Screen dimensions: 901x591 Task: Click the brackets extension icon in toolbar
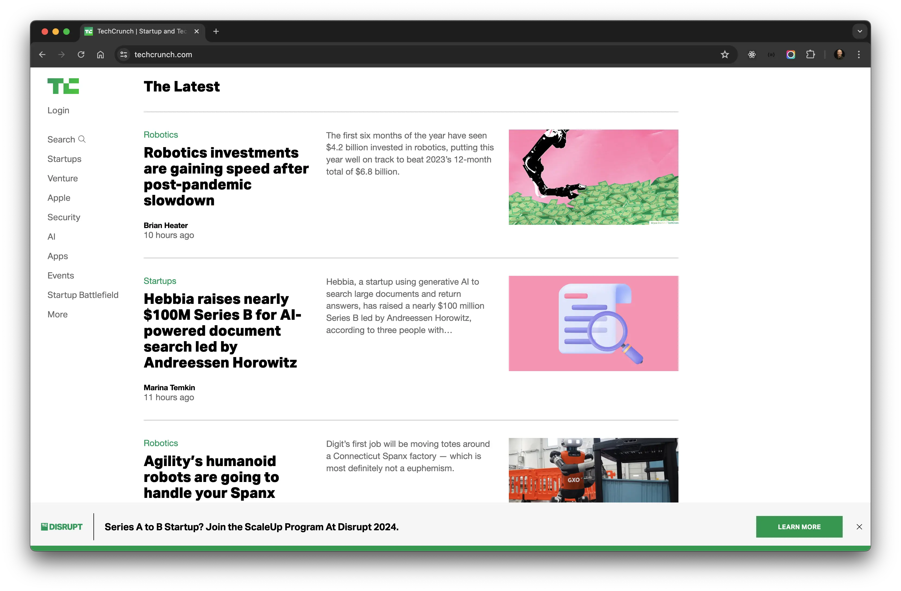point(771,55)
